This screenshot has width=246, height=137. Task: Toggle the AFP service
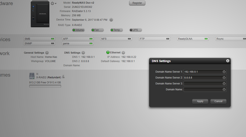click(78, 39)
